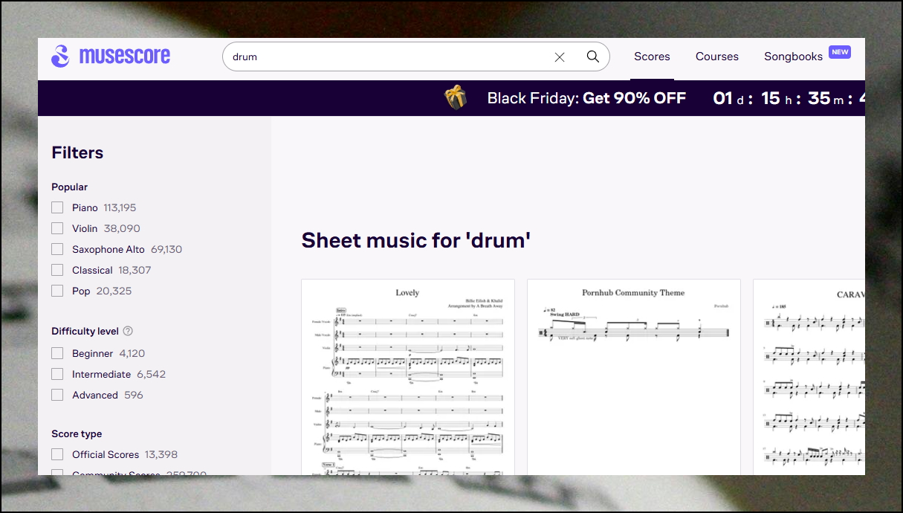Select the Intermediate difficulty checkbox
Image resolution: width=903 pixels, height=513 pixels.
click(x=57, y=375)
